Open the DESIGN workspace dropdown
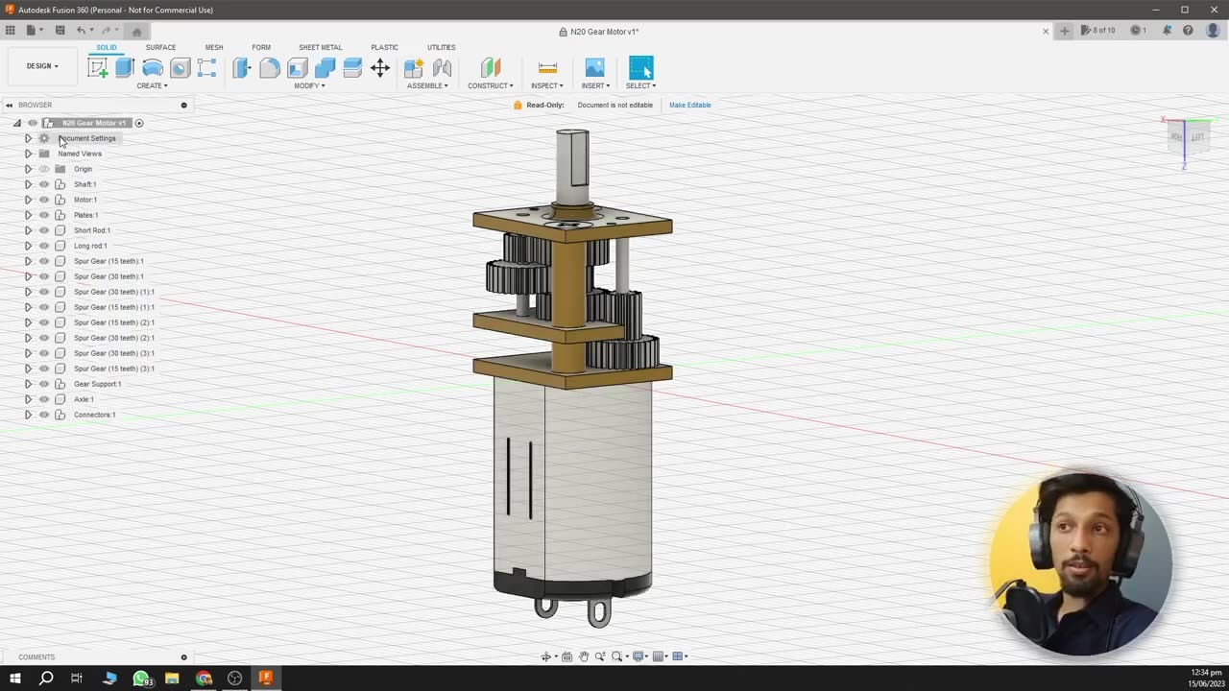Viewport: 1229px width, 691px height. (x=42, y=66)
